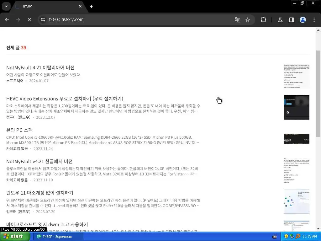Open the three-dot browser menu
The width and height of the screenshot is (321, 241).
pos(314,20)
